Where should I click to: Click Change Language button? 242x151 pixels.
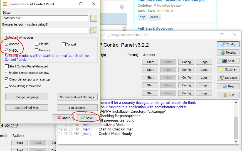coord(27,97)
